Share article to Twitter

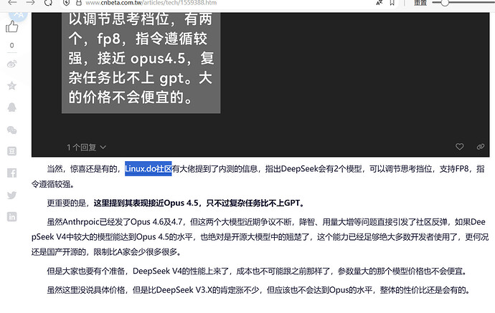12,195
